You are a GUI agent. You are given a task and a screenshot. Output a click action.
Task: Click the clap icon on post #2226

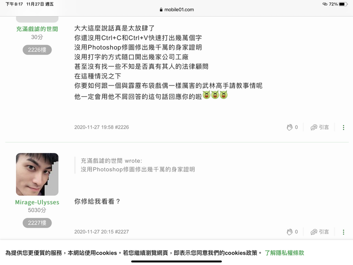[290, 127]
